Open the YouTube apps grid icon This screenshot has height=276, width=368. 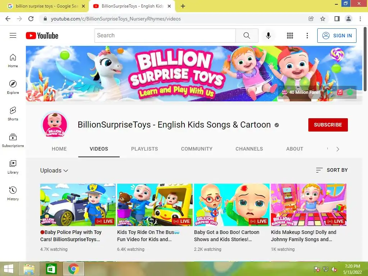coord(290,36)
